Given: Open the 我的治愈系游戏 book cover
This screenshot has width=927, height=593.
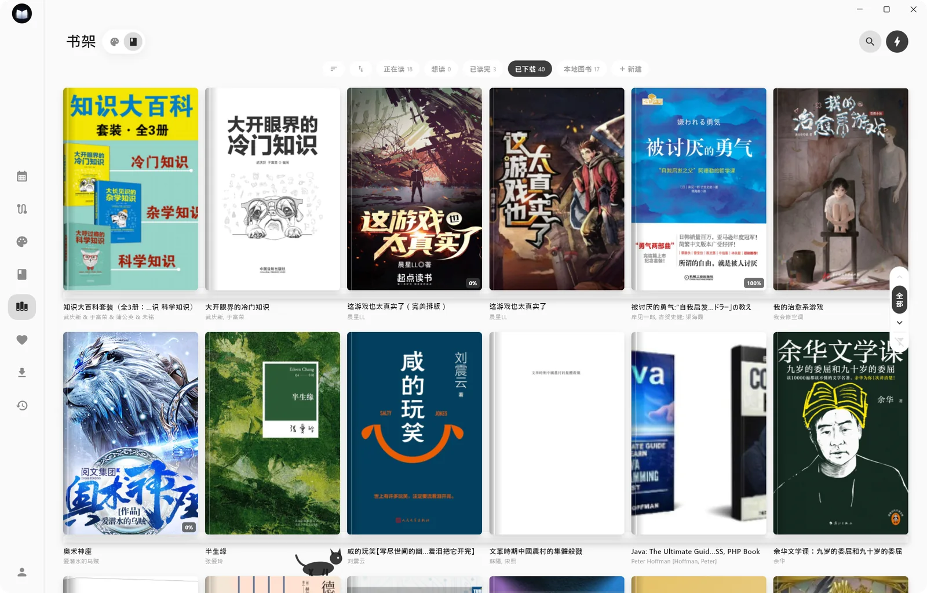Looking at the screenshot, I should (x=841, y=189).
